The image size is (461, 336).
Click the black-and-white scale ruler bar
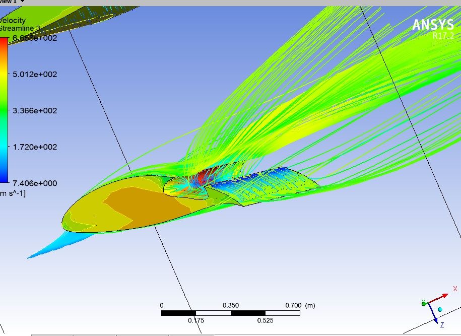[230, 313]
